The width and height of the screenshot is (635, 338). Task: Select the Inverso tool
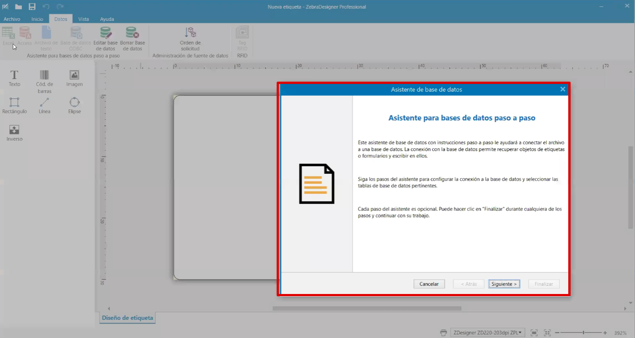tap(15, 133)
